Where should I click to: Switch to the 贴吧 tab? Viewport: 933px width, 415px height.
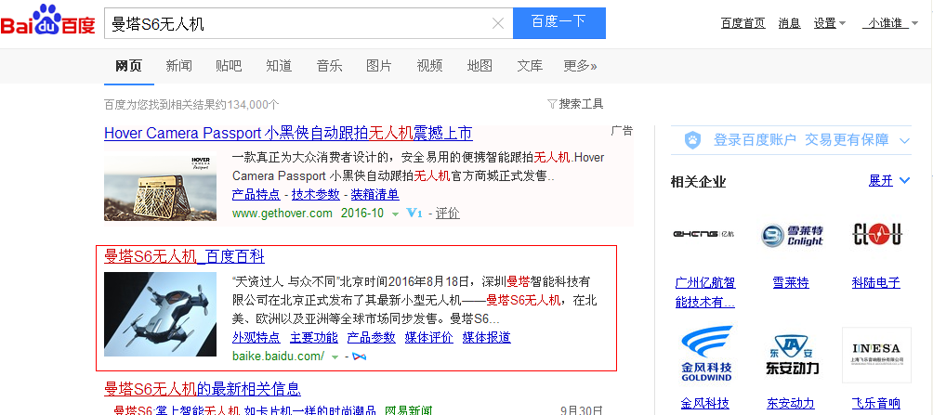pyautogui.click(x=229, y=65)
